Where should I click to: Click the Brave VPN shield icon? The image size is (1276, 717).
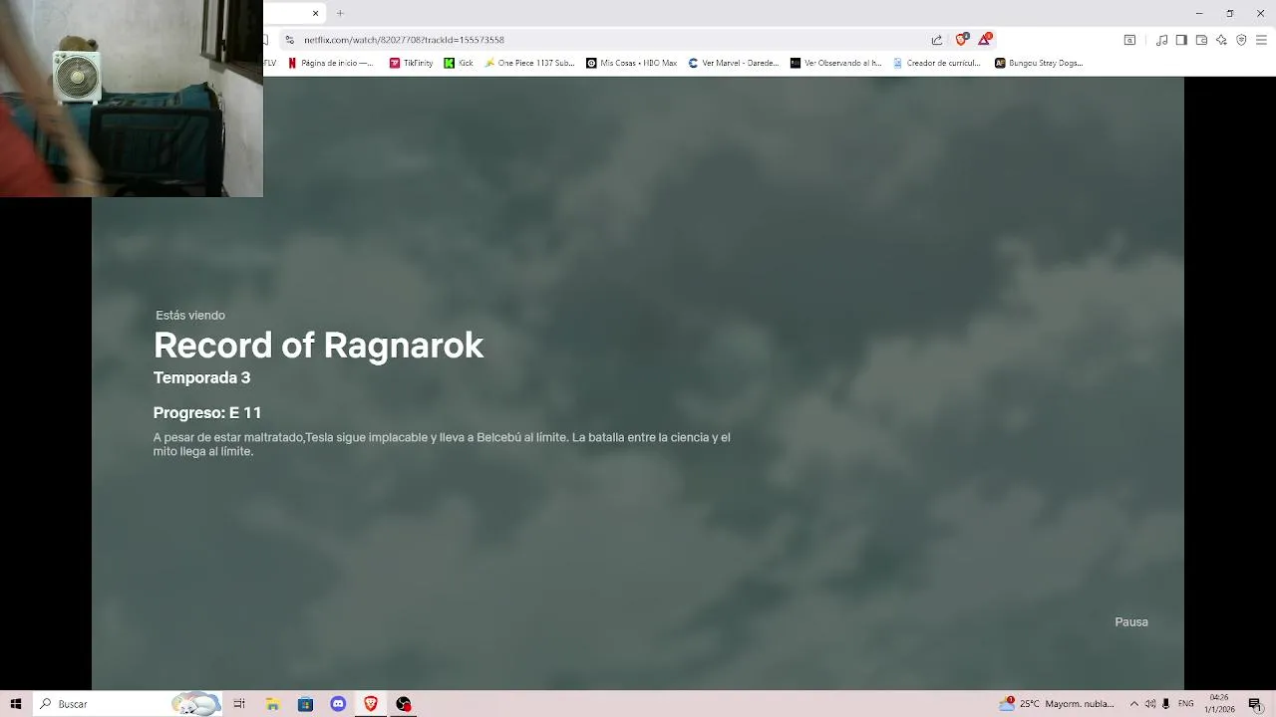(x=1241, y=40)
